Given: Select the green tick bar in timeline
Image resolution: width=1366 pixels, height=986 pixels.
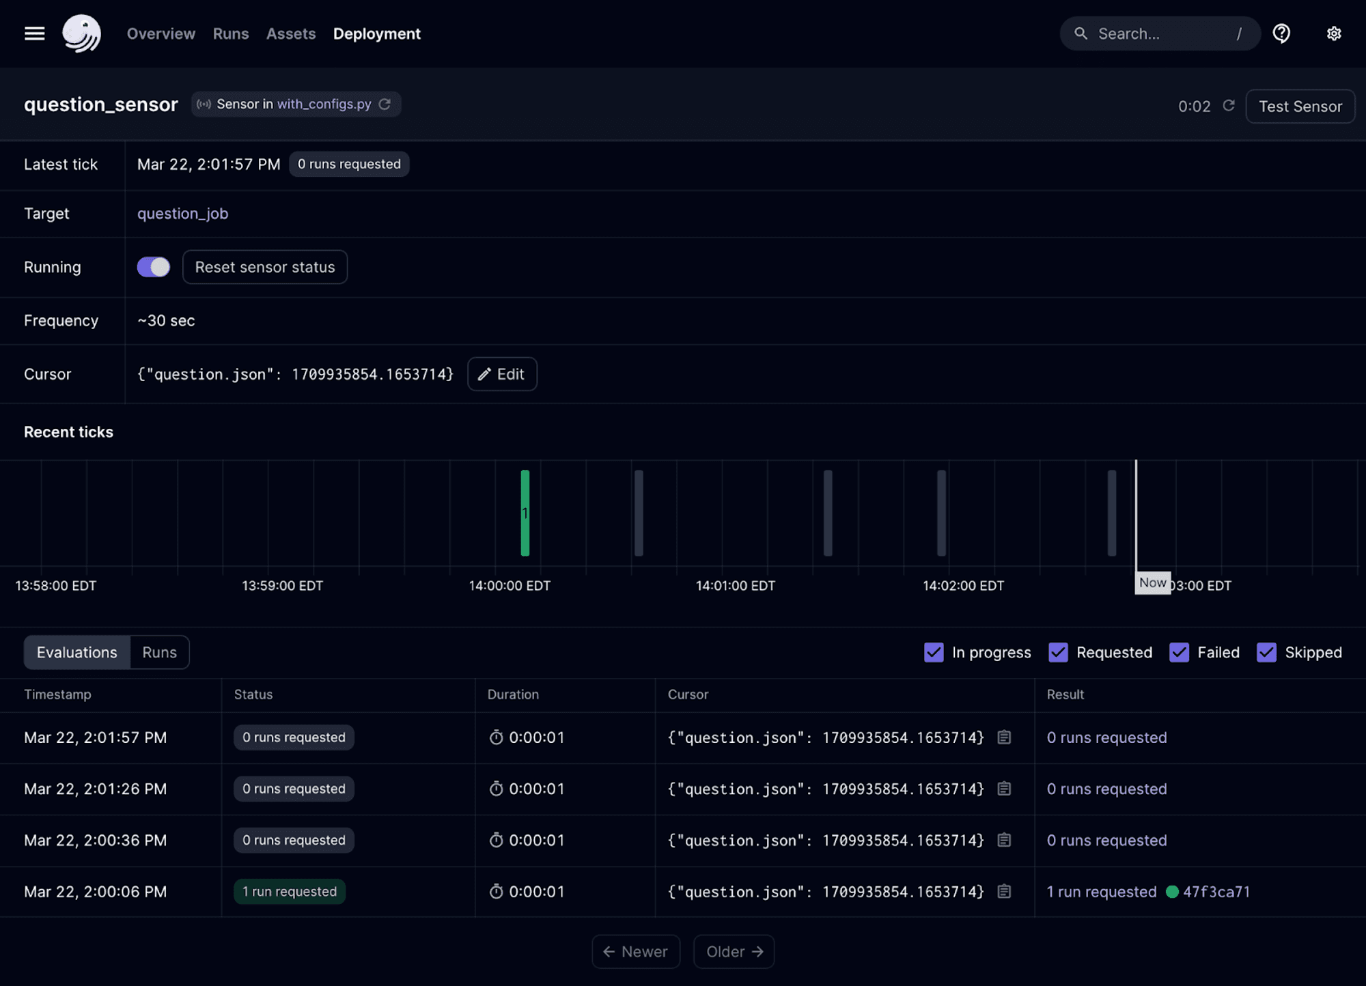Looking at the screenshot, I should 525,513.
